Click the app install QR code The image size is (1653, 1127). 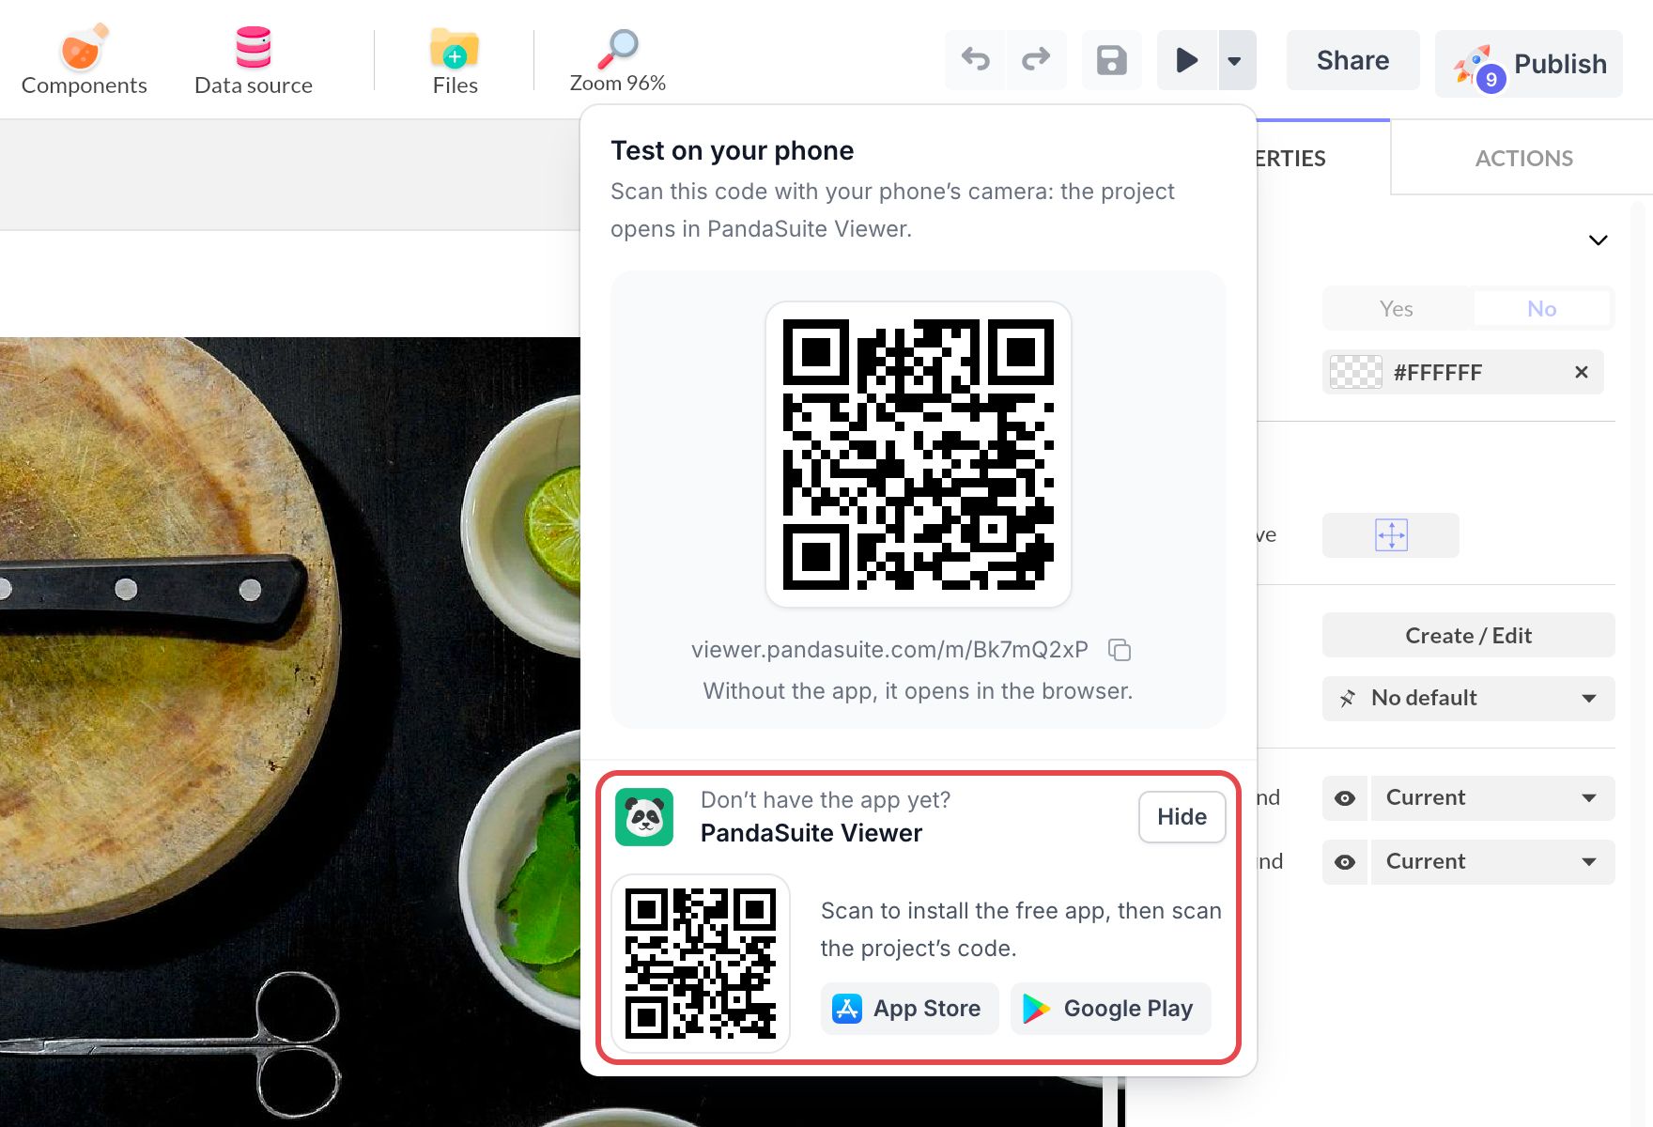tap(701, 964)
